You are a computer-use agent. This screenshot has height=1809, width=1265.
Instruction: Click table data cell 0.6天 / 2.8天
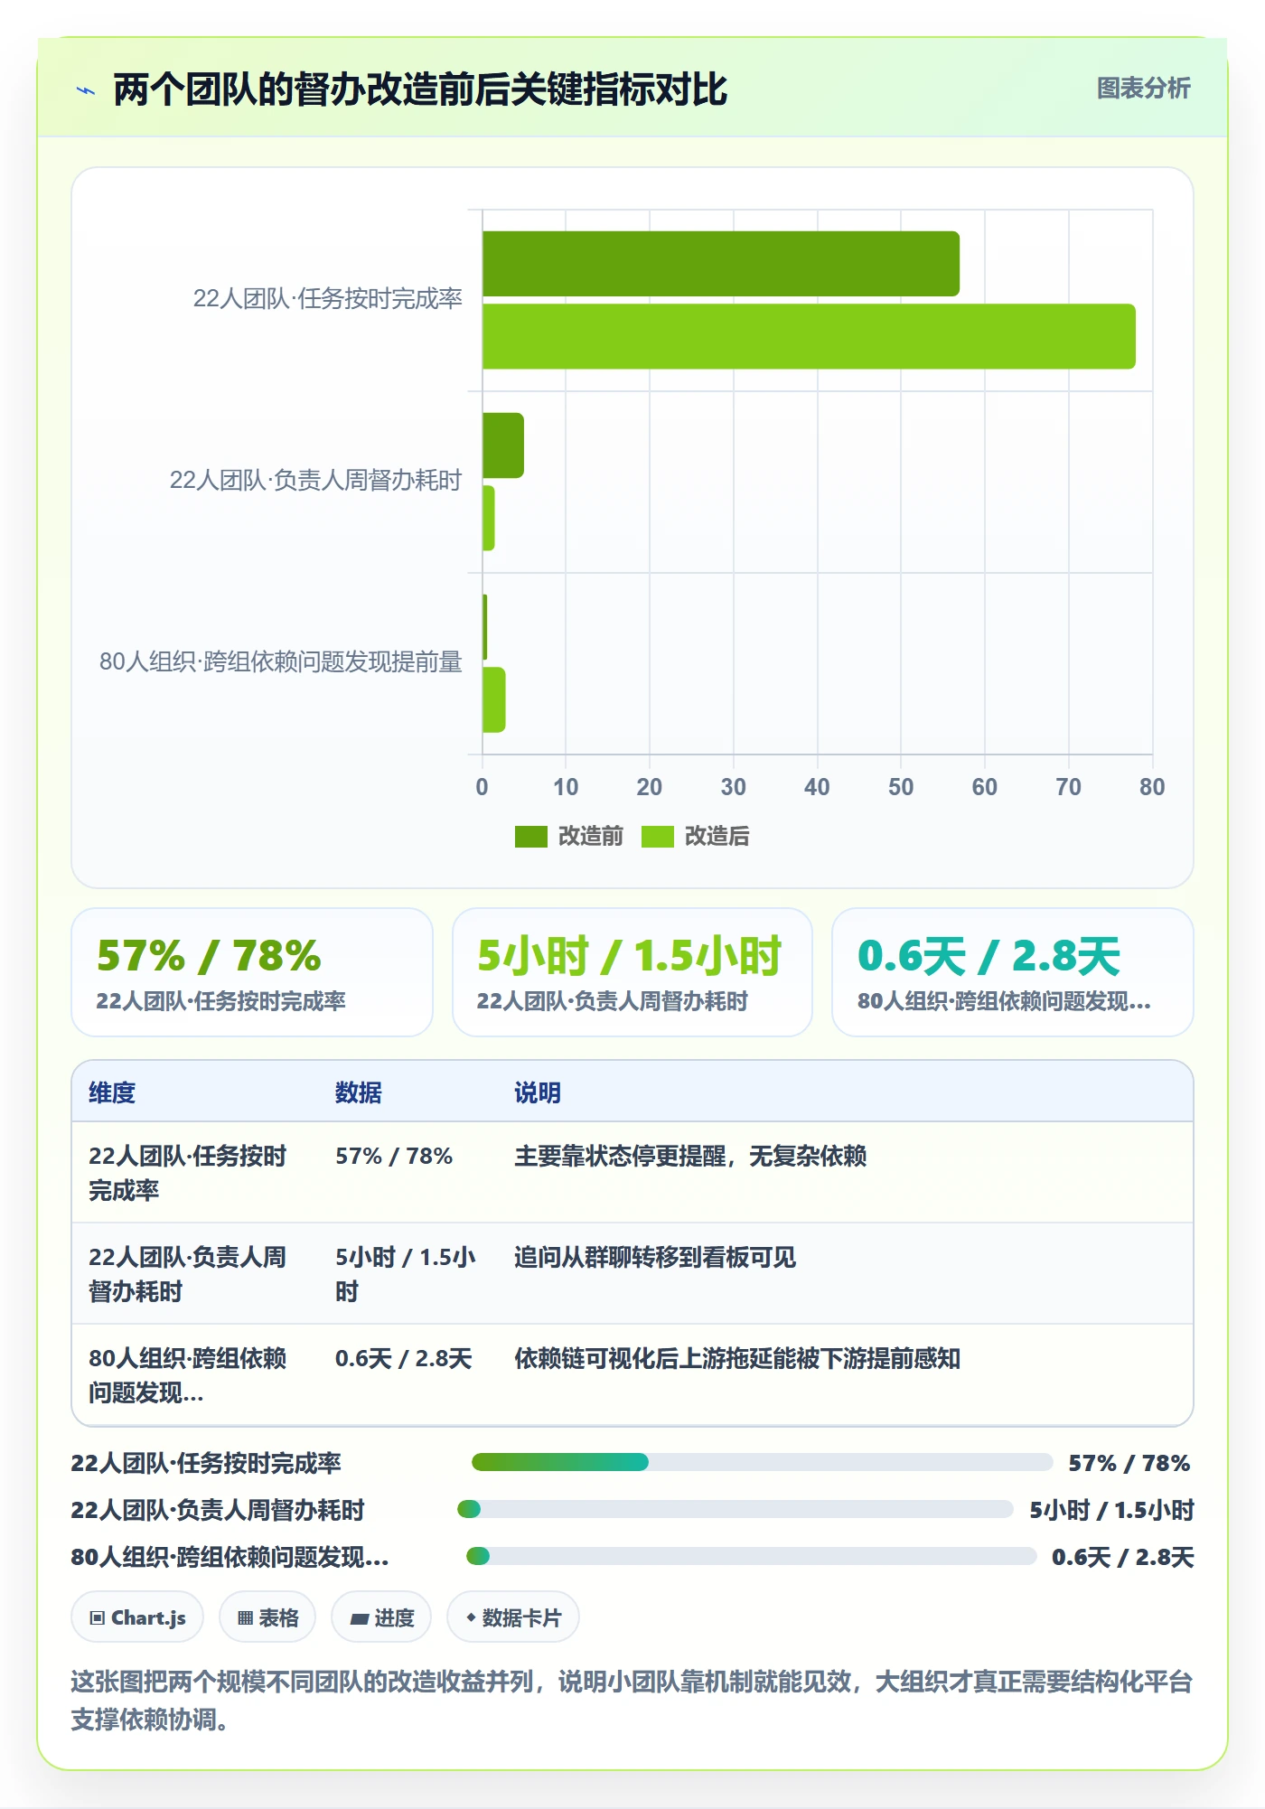click(403, 1358)
